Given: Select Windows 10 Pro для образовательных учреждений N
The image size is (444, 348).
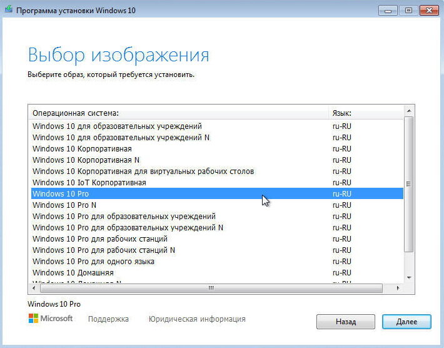Looking at the screenshot, I should 217,228.
